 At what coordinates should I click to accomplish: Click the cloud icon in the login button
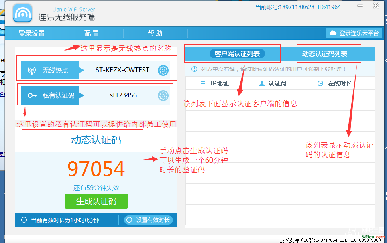(333, 33)
